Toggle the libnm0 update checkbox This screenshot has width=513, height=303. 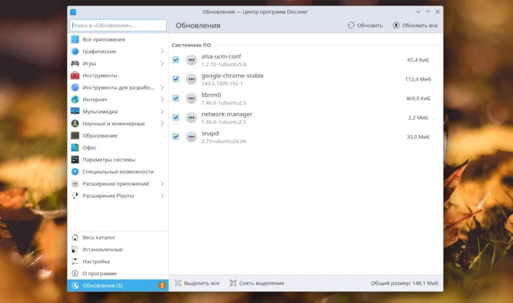tap(176, 98)
